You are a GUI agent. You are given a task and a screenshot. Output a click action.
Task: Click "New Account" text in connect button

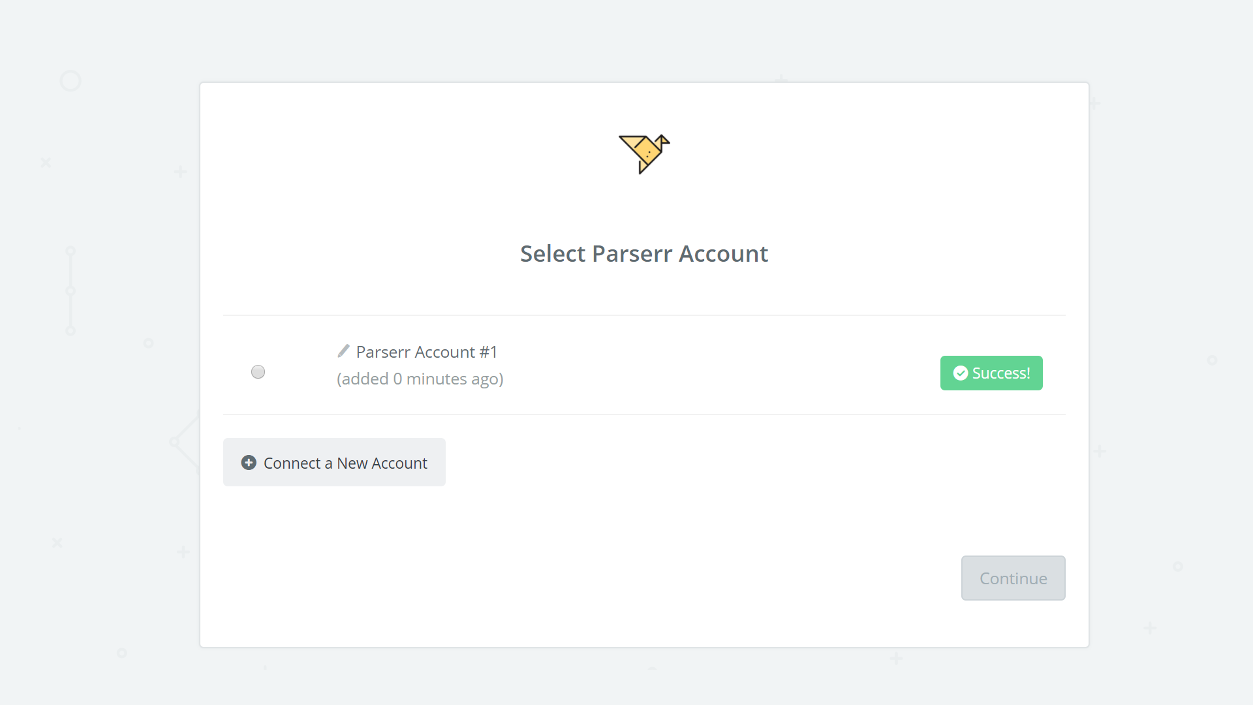[382, 463]
